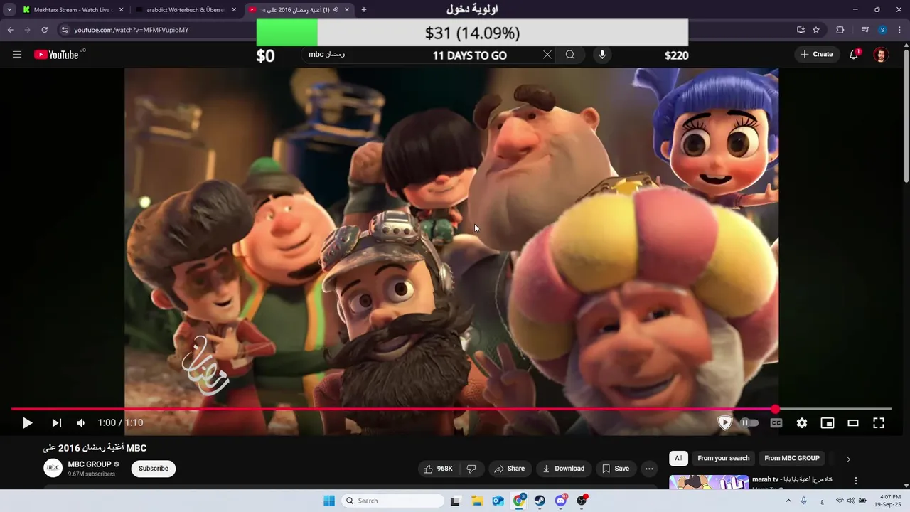Toggle the autoplay switch in the player
The image size is (910, 512).
[749, 423]
